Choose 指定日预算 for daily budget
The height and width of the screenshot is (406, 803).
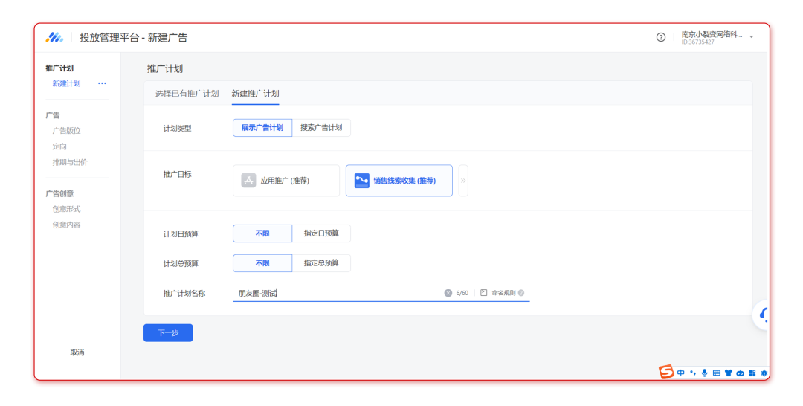coord(321,233)
